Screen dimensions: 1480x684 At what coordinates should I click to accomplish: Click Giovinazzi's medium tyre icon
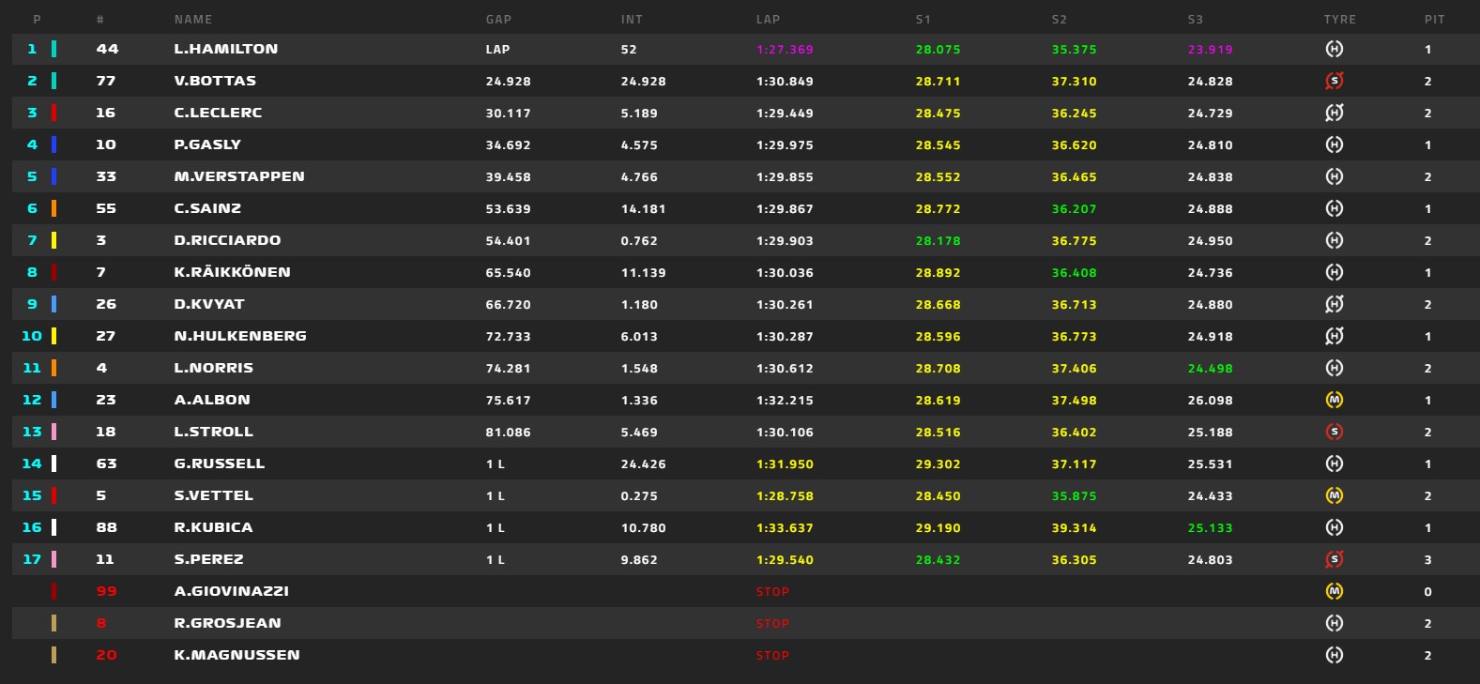[1334, 591]
